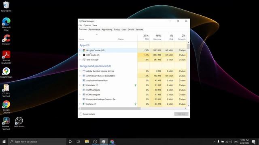Select the CCleaner desktop icon
Image resolution: width=259 pixels, height=145 pixels.
coord(6,39)
